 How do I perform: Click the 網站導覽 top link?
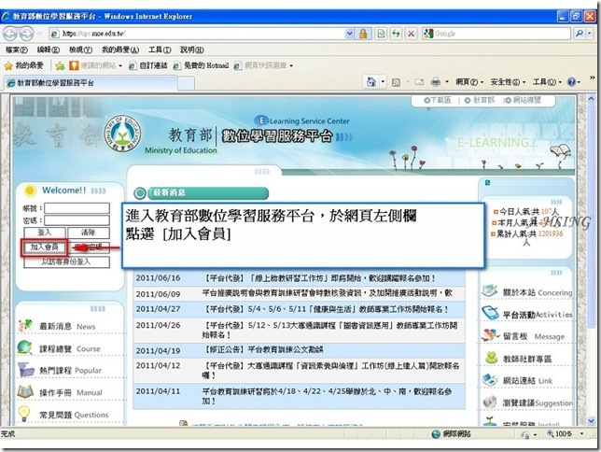click(523, 100)
